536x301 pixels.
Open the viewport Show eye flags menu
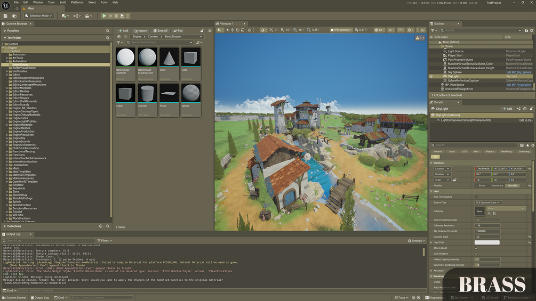click(x=391, y=30)
